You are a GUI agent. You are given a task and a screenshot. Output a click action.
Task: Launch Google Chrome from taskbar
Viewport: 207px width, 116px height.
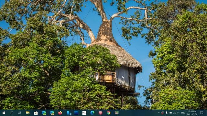tap(109, 113)
